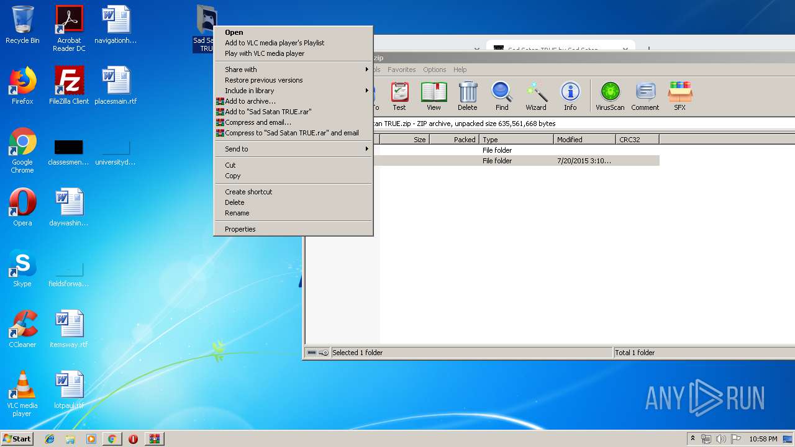
Task: Sort by the Packed column header
Action: click(454, 140)
